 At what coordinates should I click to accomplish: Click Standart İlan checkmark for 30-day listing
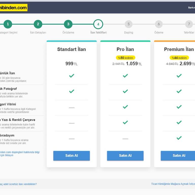(x=72, y=76)
